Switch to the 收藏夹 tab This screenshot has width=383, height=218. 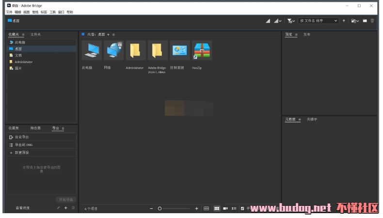tap(14, 34)
